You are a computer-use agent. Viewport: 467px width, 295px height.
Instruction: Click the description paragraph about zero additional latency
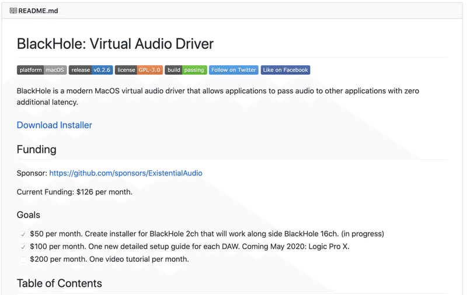[218, 96]
